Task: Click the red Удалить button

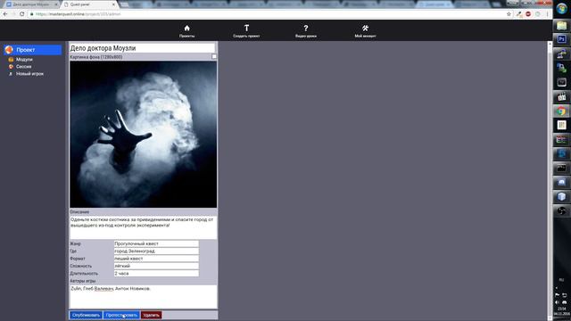Action: point(151,315)
